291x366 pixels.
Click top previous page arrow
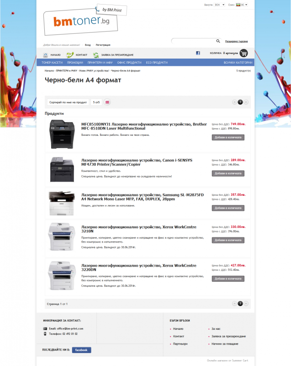click(x=234, y=102)
